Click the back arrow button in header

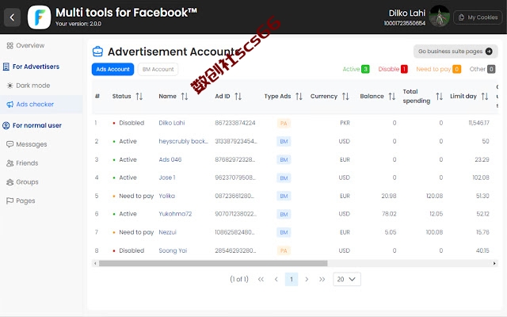[13, 17]
